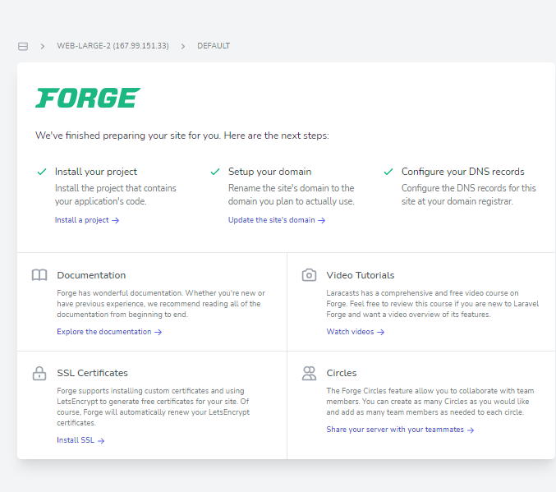Click the Video Tutorials heading
The height and width of the screenshot is (492, 556).
tap(361, 275)
